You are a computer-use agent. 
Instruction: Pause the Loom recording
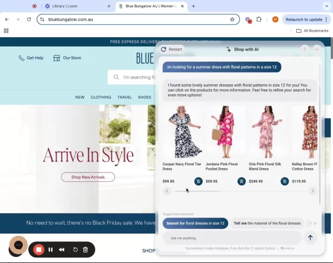click(51, 250)
